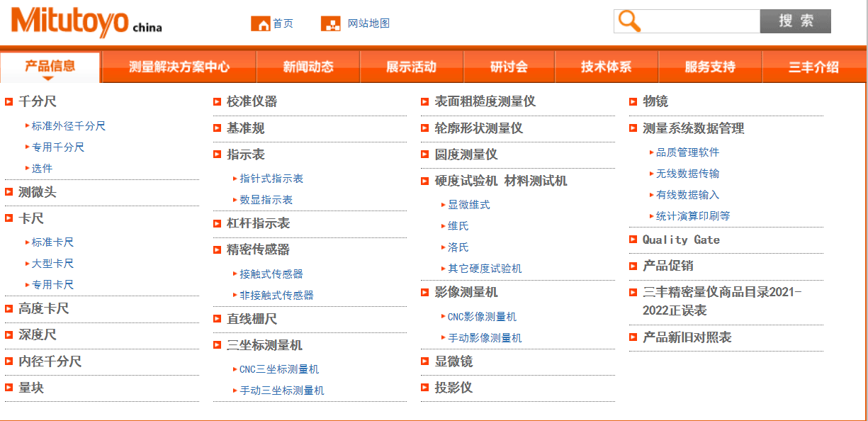This screenshot has height=421, width=868.
Task: Click the orange bullet icon beside 千分尺
Action: click(x=9, y=102)
